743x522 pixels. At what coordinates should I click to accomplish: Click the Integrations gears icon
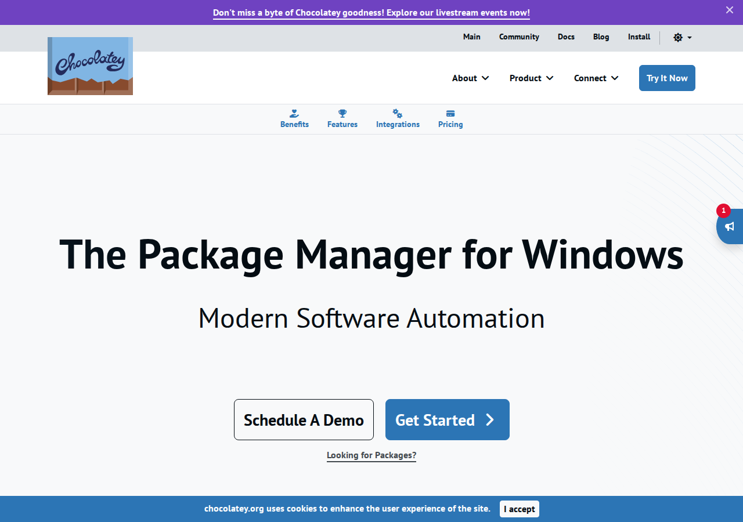click(x=398, y=114)
